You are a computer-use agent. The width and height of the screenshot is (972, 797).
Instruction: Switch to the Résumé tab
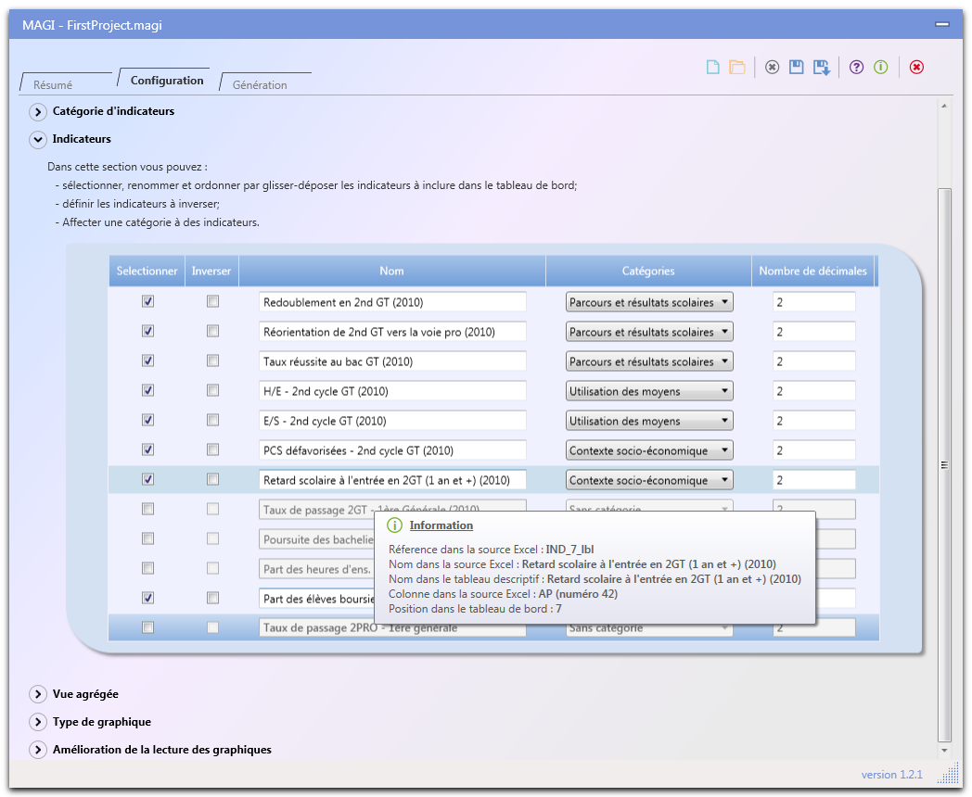(x=53, y=84)
